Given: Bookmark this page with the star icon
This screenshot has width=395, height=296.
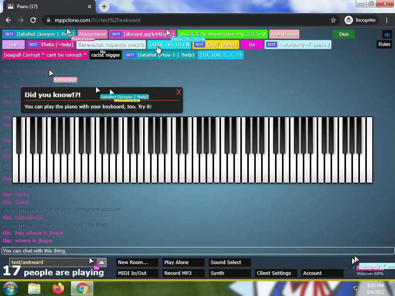Looking at the screenshot, I should [x=333, y=20].
